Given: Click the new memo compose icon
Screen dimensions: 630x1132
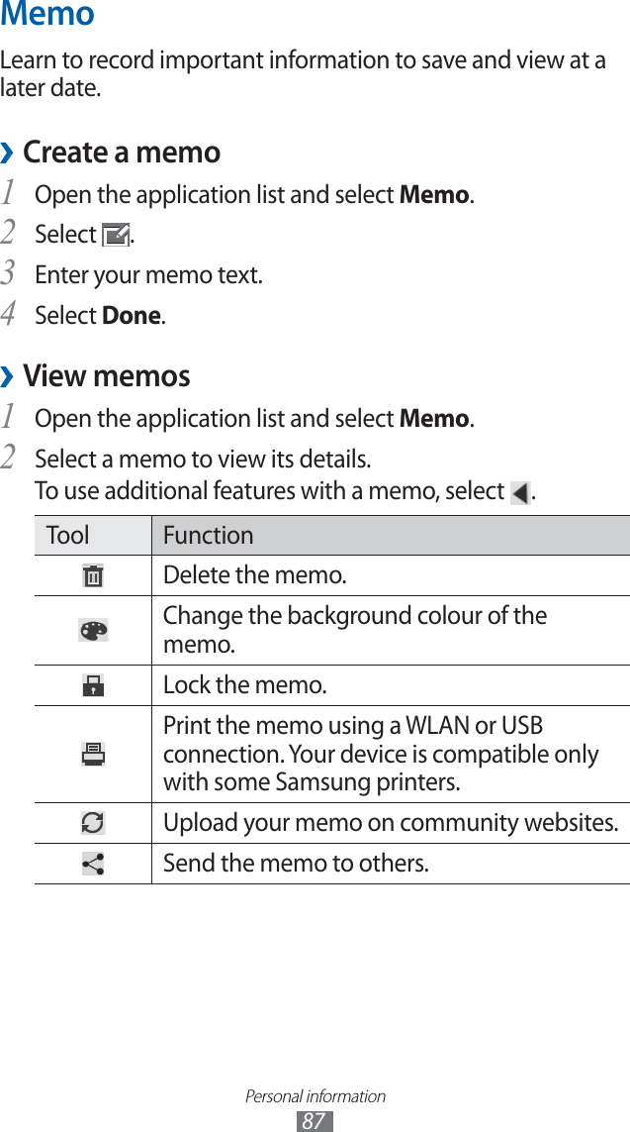Looking at the screenshot, I should point(116,236).
